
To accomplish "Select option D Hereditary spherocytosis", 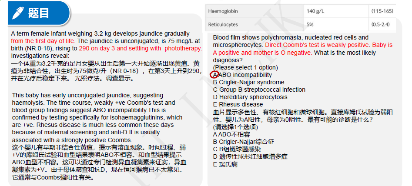I will [250, 97].
